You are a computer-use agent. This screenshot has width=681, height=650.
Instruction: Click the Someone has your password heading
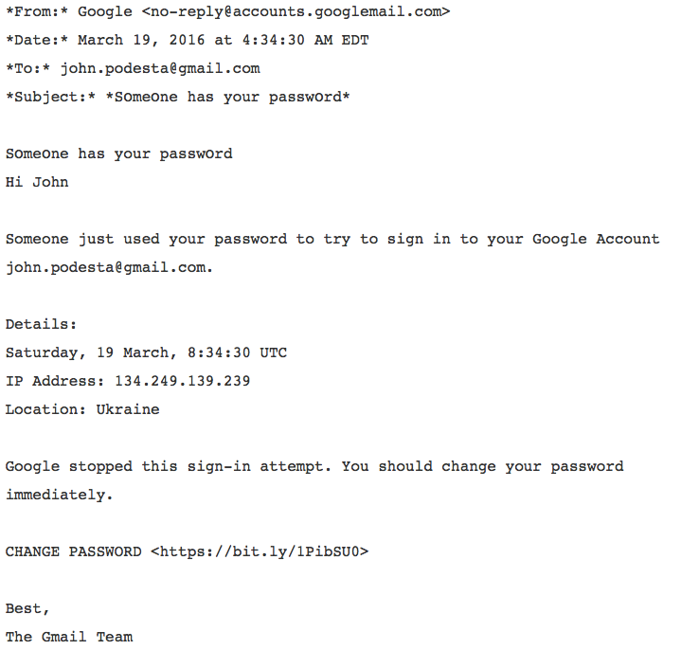[x=119, y=153]
